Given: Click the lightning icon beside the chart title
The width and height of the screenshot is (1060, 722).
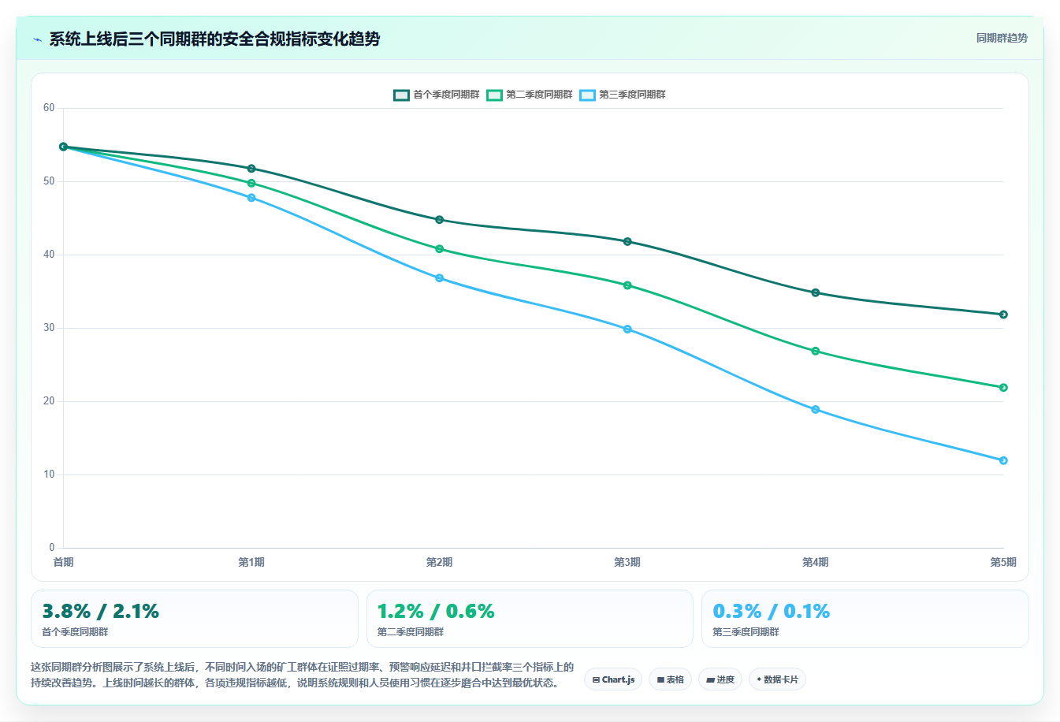Looking at the screenshot, I should [37, 39].
